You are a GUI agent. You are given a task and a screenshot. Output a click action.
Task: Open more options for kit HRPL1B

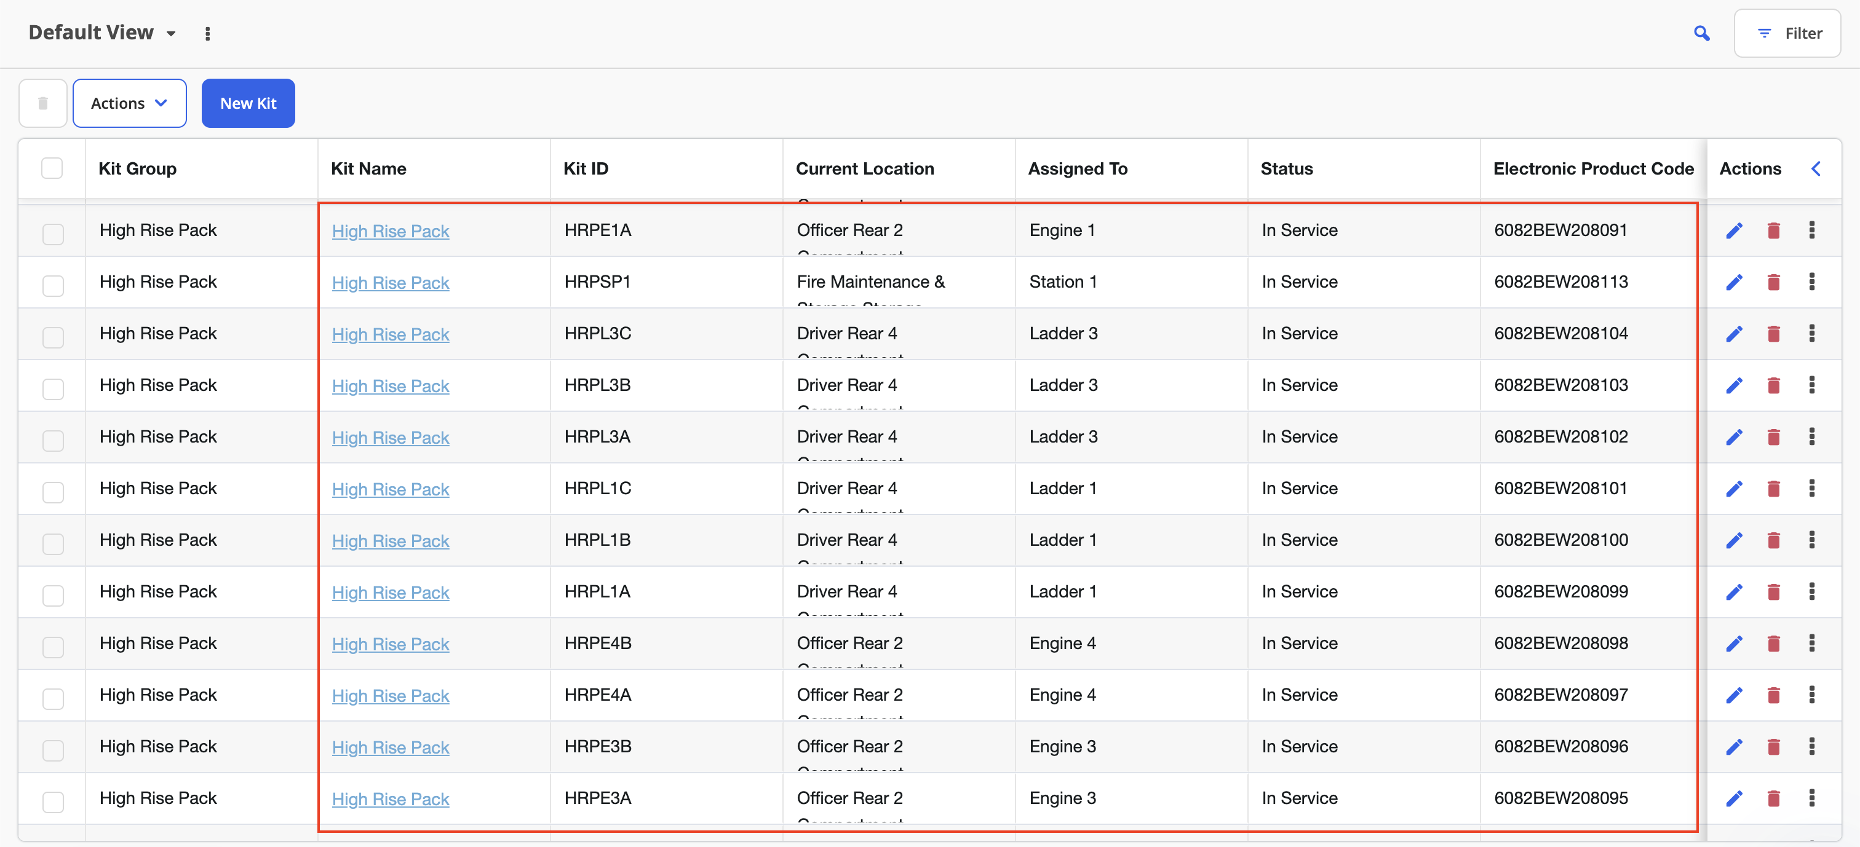[1811, 540]
